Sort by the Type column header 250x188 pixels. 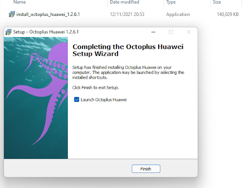point(171,2)
